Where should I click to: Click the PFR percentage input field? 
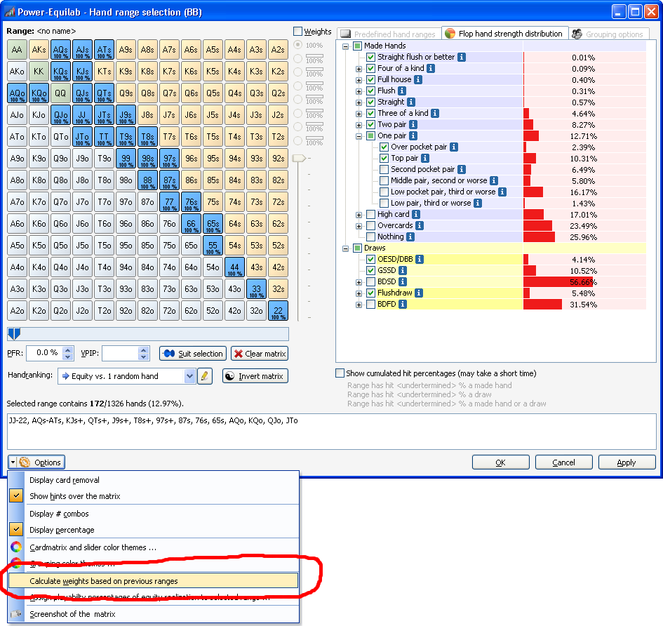[x=44, y=353]
